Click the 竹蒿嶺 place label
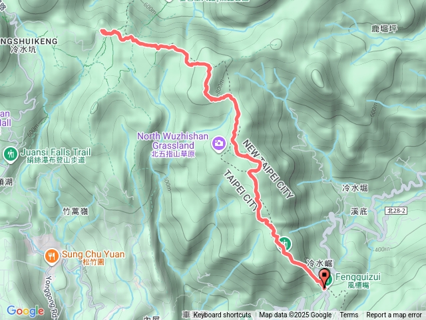426x320 pixels. 75,211
